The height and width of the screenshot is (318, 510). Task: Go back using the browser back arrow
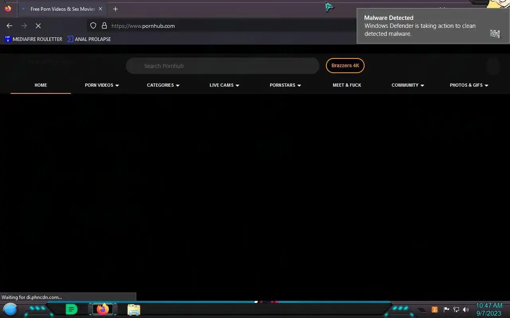[x=10, y=26]
